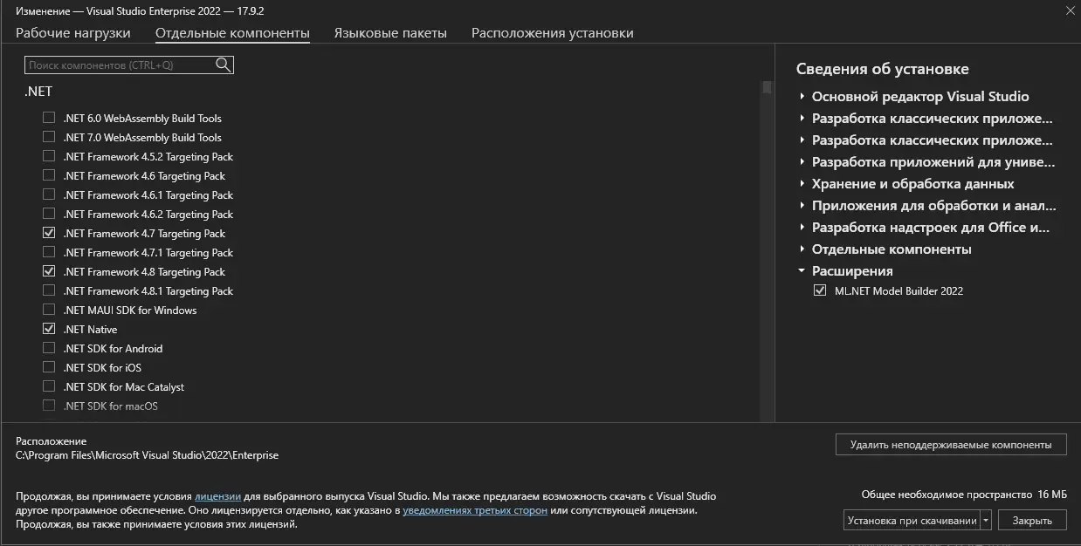The image size is (1081, 546).
Task: Expand Отдельные компоненты in install details
Action: [x=802, y=249]
